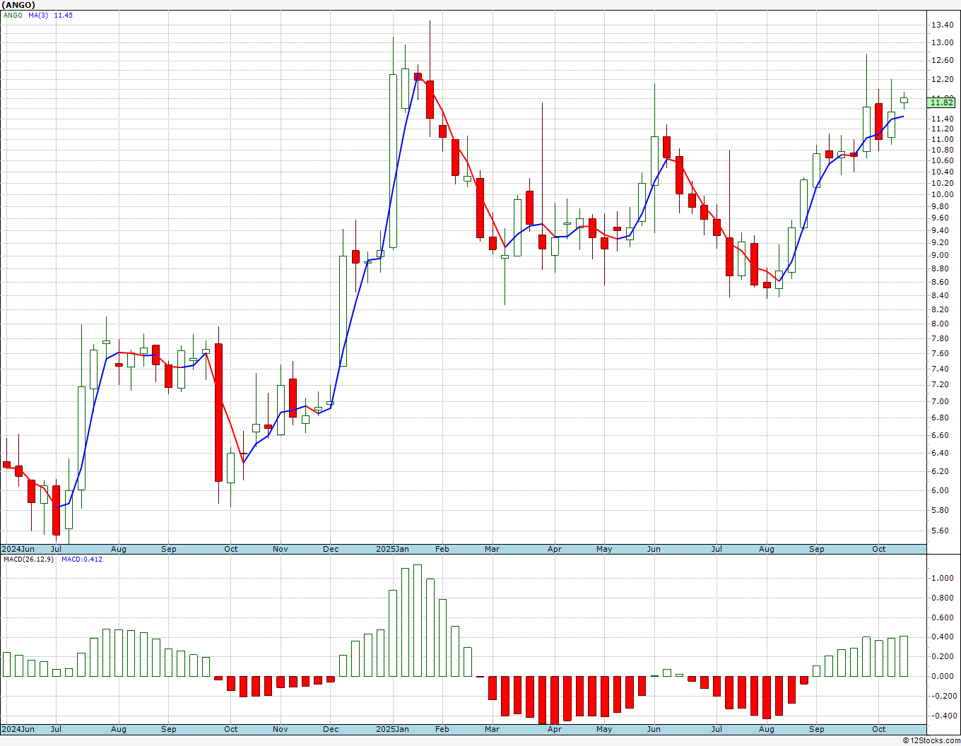Click the 1.000 MACD axis label

tap(941, 579)
